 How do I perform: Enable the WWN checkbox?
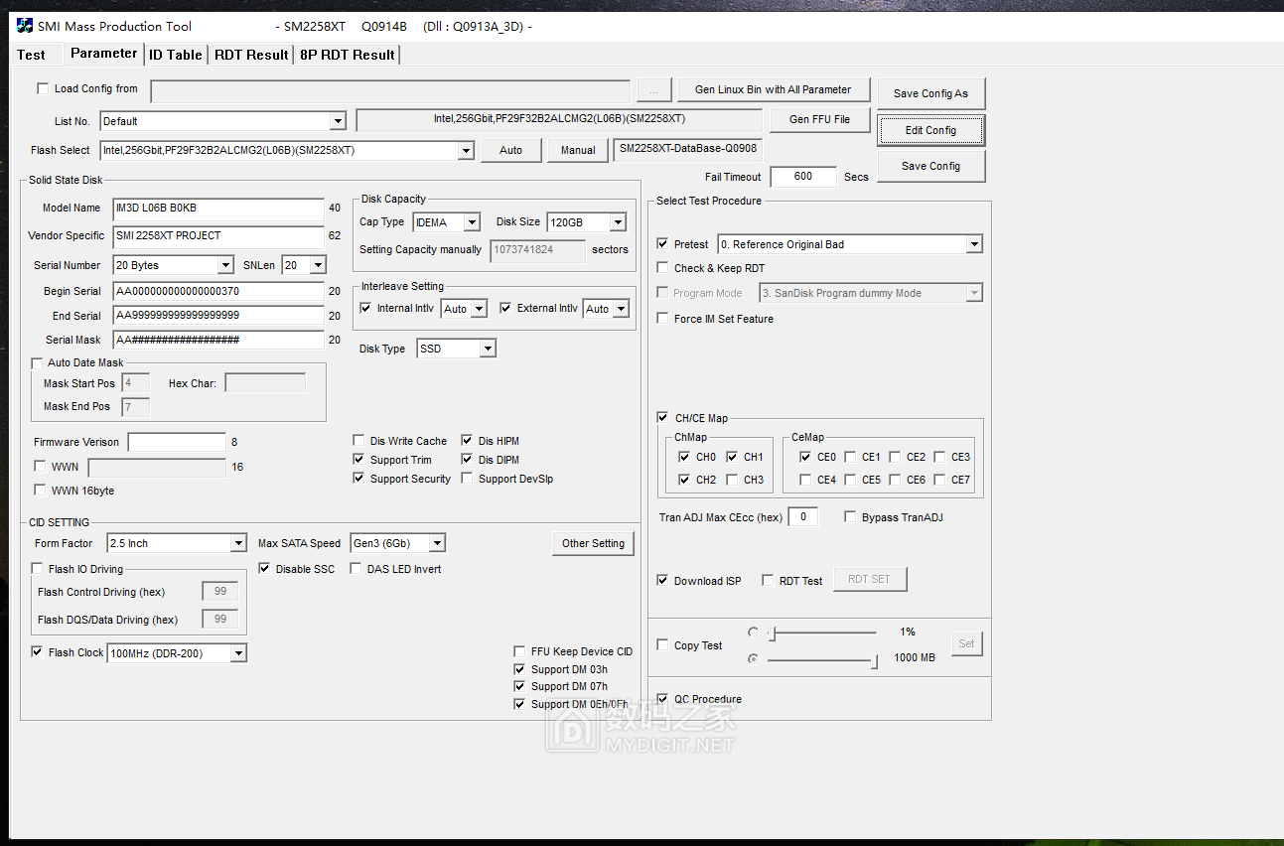coord(40,467)
